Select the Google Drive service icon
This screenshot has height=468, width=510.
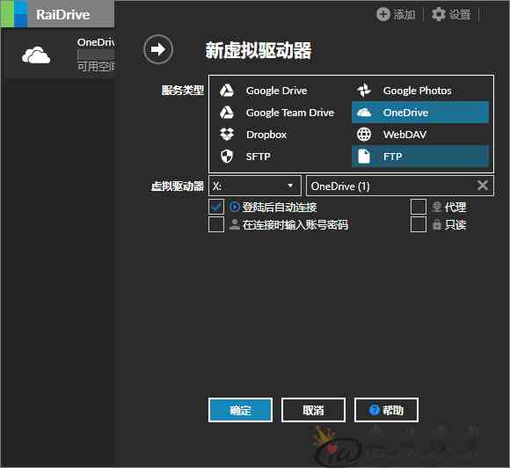227,91
